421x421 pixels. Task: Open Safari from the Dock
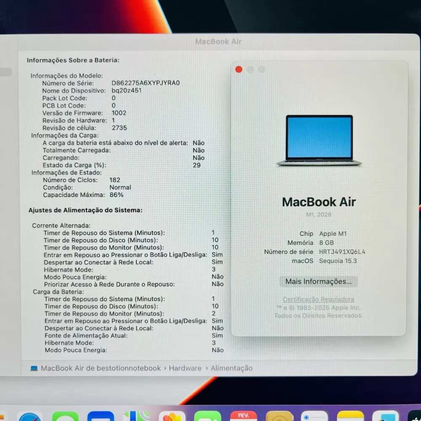(29, 416)
